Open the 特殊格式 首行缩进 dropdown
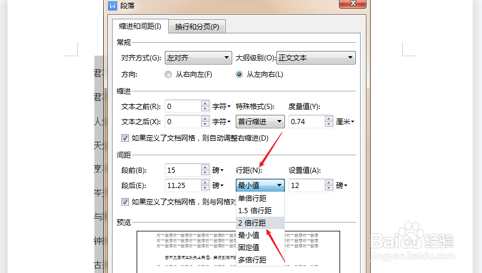482x273 pixels. click(260, 122)
